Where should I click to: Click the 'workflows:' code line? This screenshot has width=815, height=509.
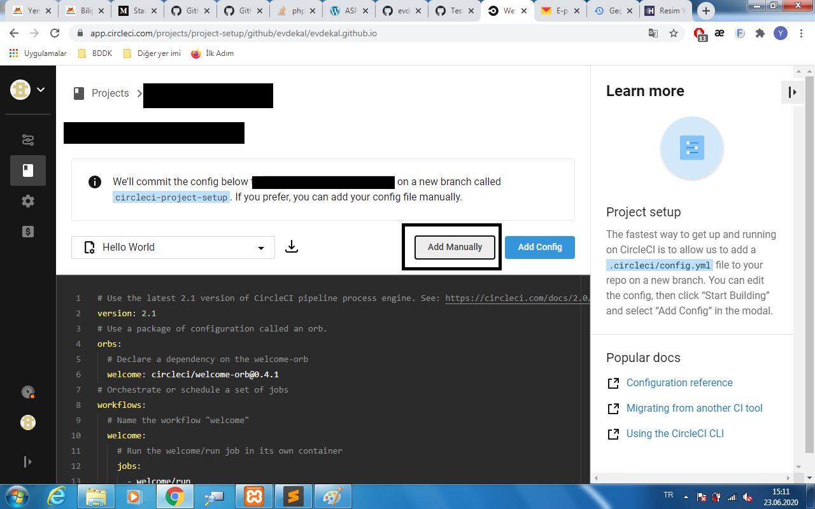point(122,405)
